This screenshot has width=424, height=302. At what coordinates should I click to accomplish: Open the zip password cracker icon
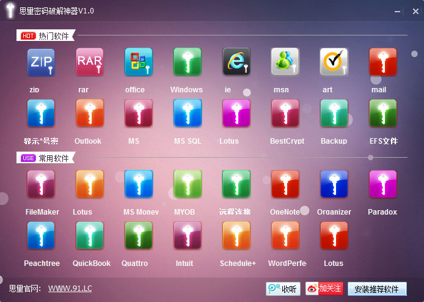coord(41,62)
